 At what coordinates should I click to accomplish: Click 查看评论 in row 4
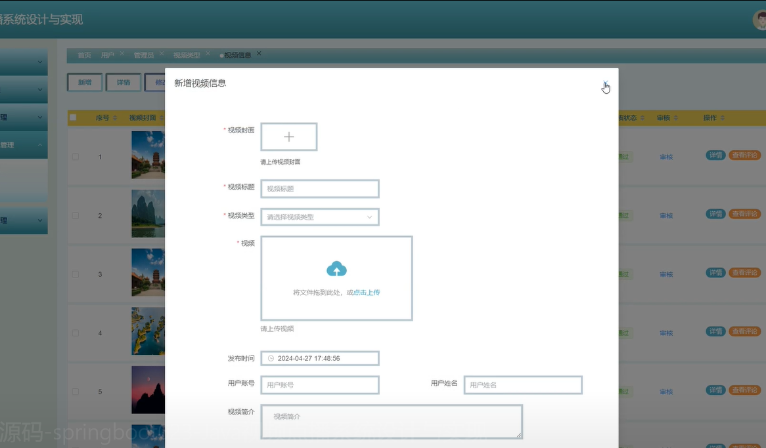pyautogui.click(x=744, y=331)
